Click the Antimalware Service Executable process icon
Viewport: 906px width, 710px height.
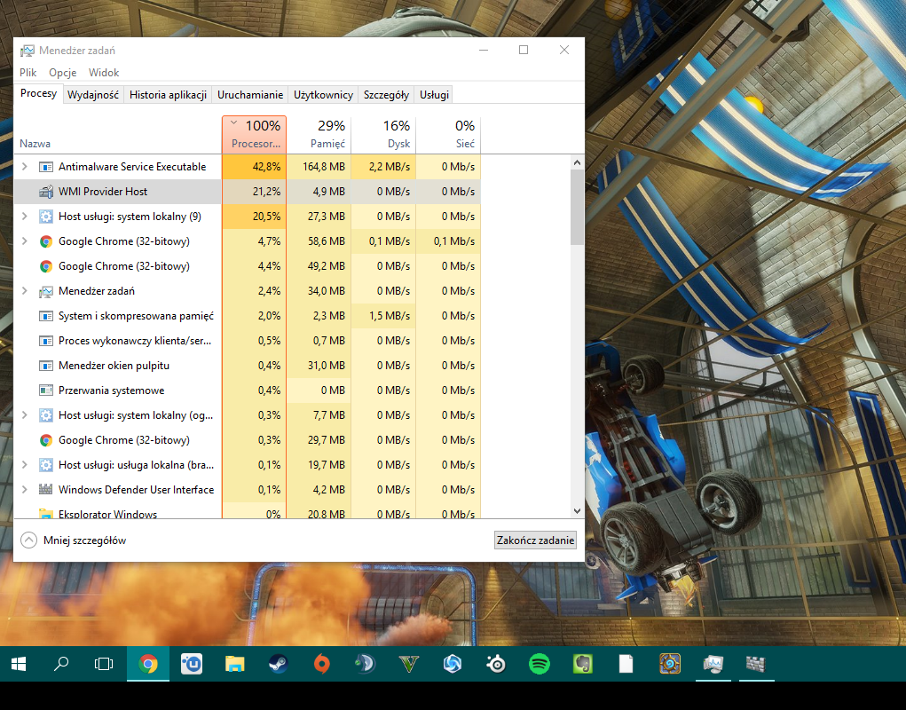tap(45, 167)
